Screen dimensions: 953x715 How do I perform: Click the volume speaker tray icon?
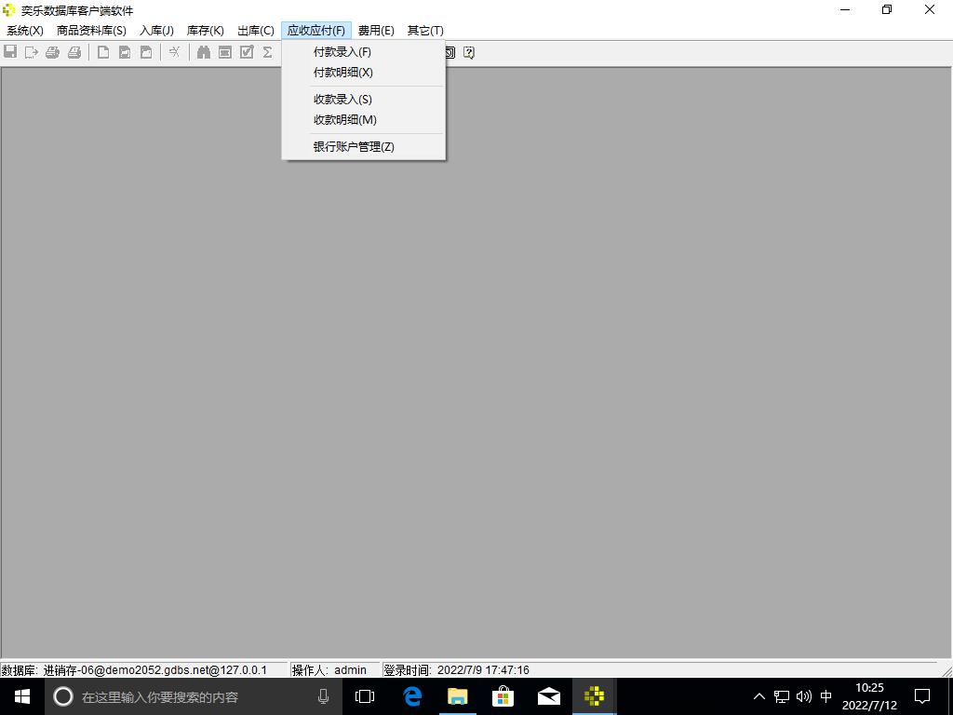point(804,696)
